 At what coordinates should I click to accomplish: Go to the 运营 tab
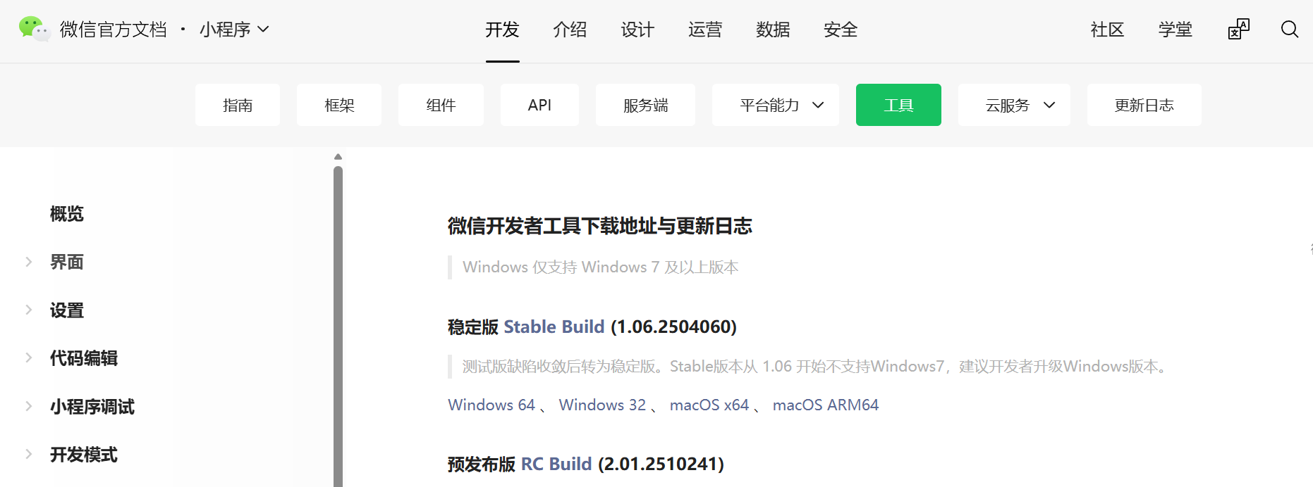705,30
